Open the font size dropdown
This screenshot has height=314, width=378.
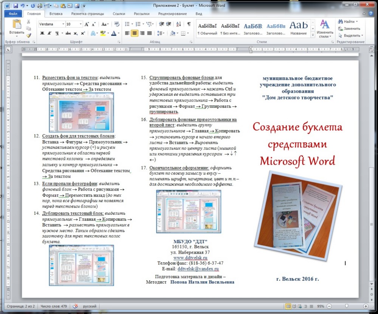[x=80, y=24]
